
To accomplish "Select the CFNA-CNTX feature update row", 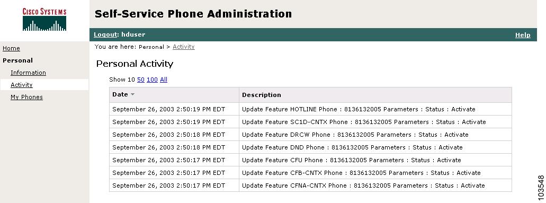I will pos(310,186).
